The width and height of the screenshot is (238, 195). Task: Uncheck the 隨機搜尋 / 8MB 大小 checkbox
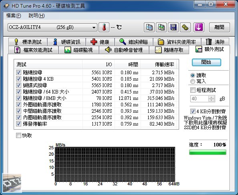[18, 98]
